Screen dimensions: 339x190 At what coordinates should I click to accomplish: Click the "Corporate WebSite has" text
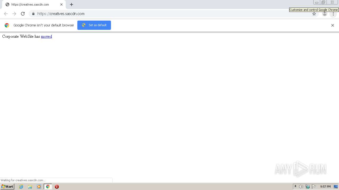tap(21, 36)
